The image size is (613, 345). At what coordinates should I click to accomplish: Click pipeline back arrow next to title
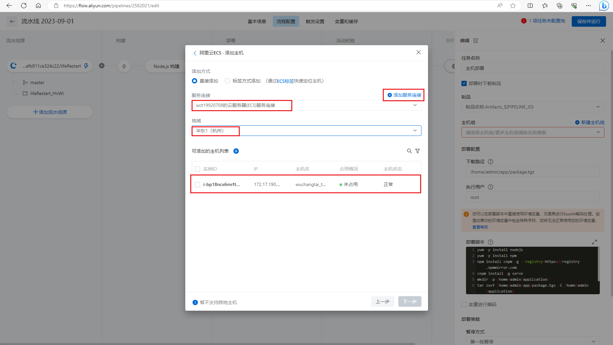[12, 21]
